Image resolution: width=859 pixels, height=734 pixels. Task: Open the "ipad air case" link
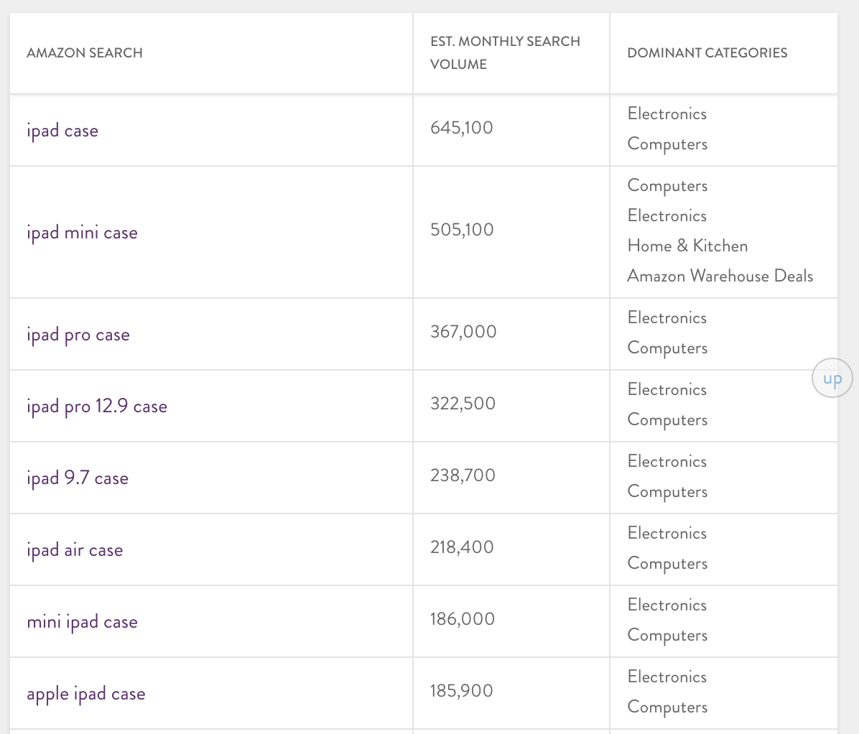tap(75, 550)
